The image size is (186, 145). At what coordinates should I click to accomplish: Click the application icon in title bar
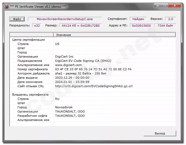(7, 6)
